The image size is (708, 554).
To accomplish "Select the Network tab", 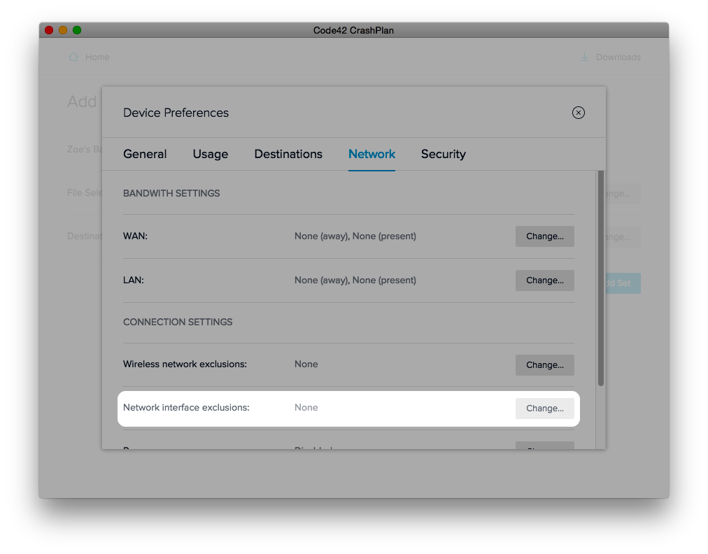I will 371,154.
